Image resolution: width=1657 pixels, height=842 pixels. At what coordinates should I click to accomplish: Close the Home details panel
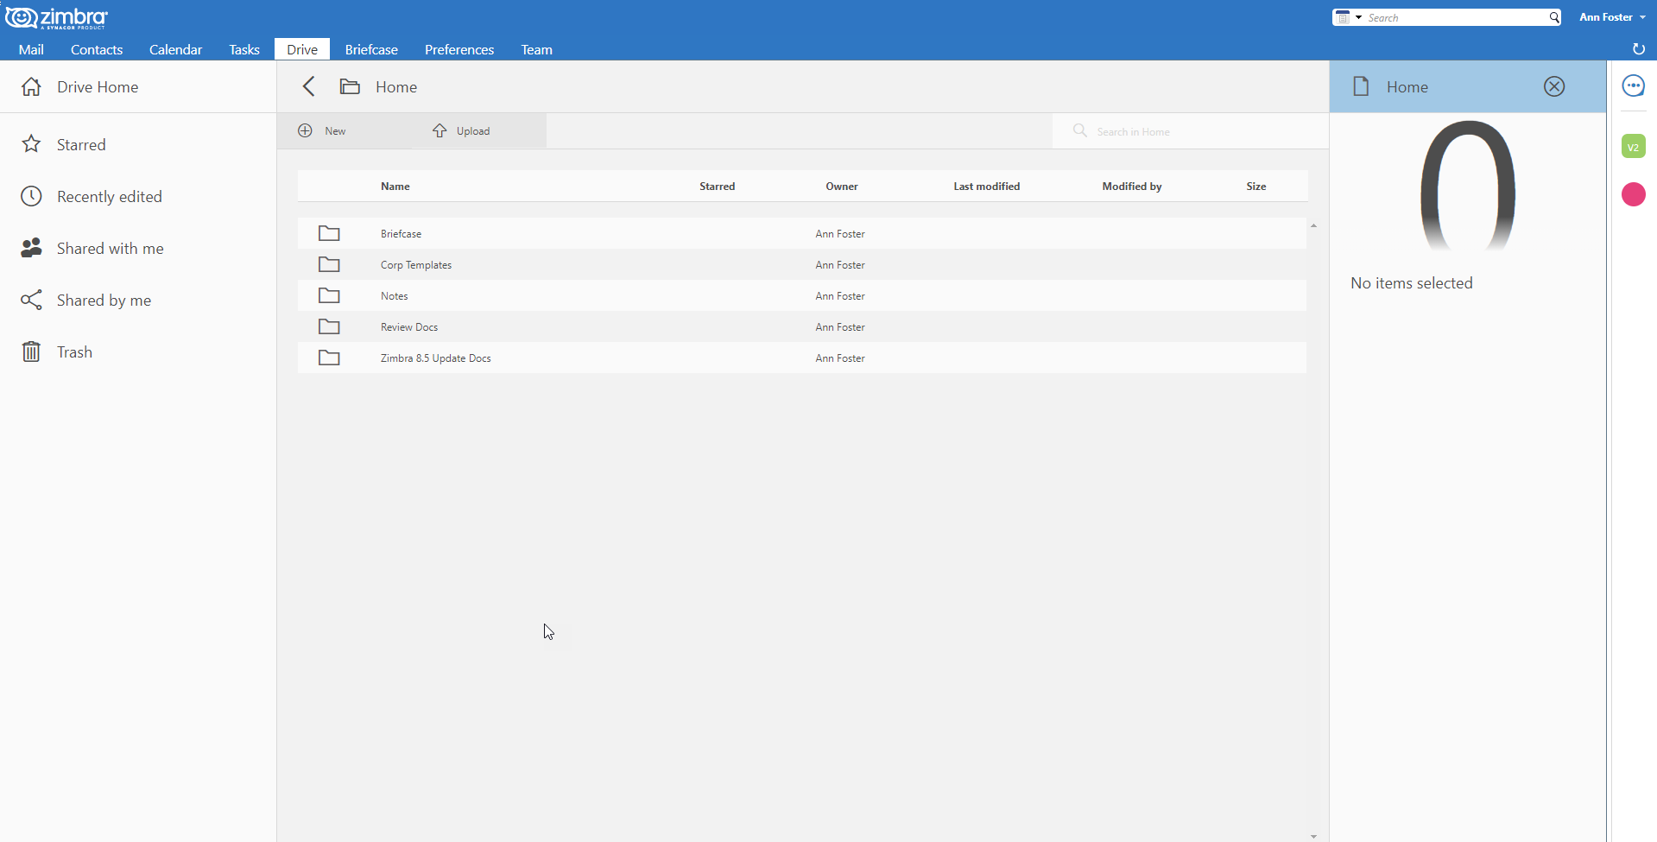[1554, 86]
